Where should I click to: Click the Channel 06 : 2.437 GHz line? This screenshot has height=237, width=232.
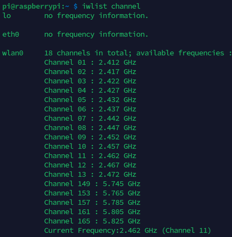(90, 109)
